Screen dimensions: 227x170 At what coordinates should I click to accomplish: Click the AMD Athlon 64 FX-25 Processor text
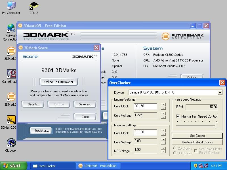pos(178,60)
